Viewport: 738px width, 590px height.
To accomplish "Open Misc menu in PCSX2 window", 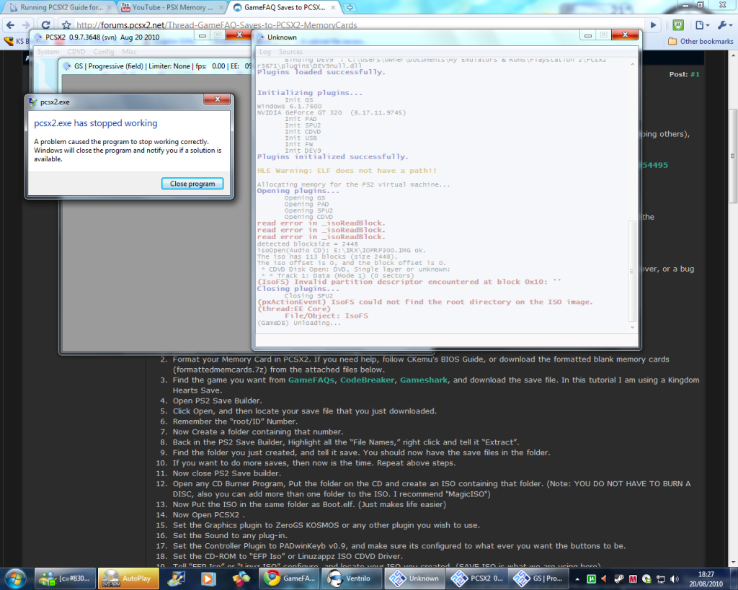I will coord(129,52).
